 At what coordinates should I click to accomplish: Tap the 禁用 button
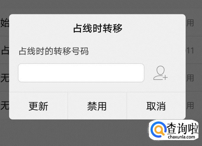tap(97, 106)
